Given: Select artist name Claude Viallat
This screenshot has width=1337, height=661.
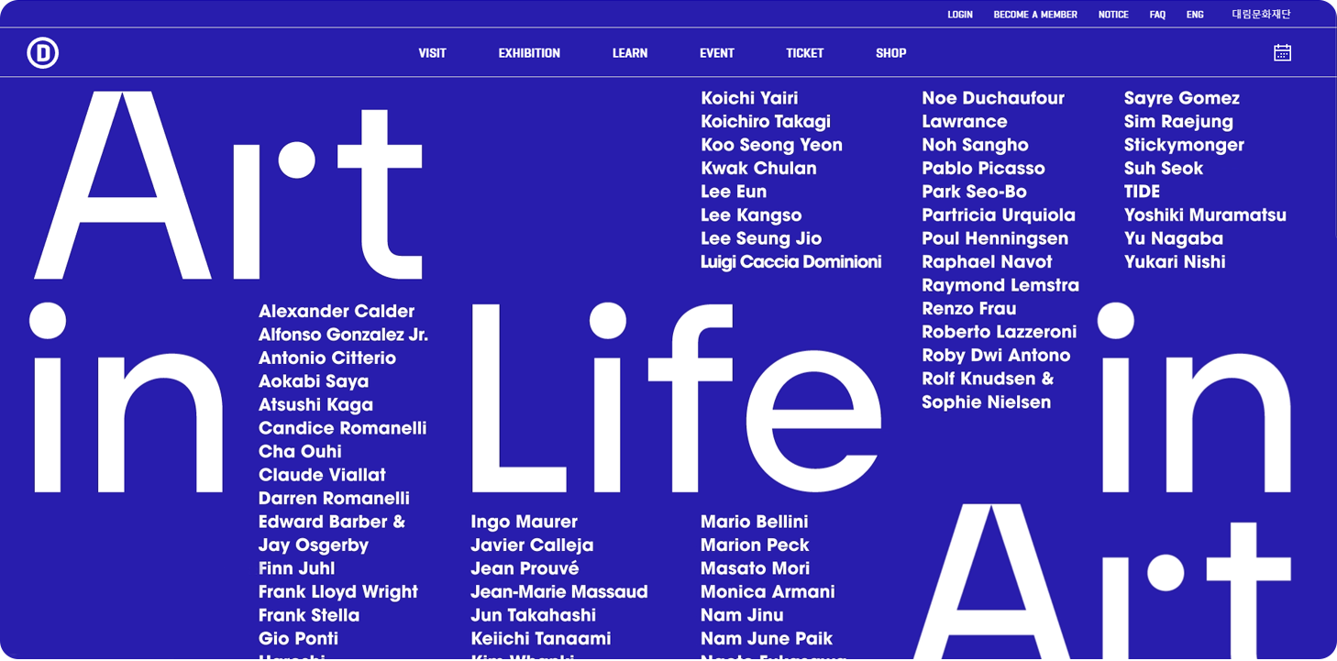Looking at the screenshot, I should point(322,475).
